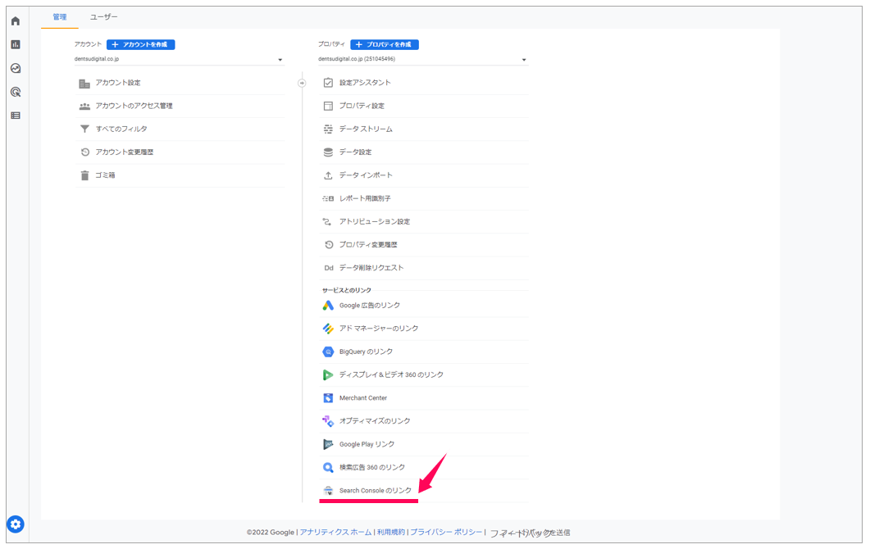
Task: Click the ゴミ箱 trash icon
Action: coord(84,175)
